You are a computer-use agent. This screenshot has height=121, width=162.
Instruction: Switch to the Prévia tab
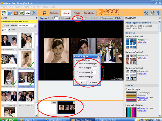click(x=77, y=13)
